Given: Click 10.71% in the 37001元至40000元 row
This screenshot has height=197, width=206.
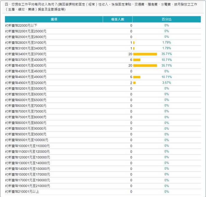Looking at the screenshot, I should tap(166, 60).
